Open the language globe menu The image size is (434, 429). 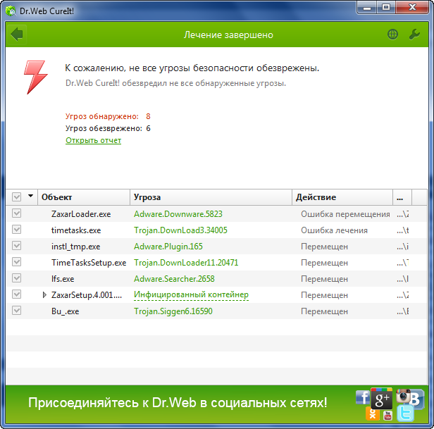tap(392, 35)
